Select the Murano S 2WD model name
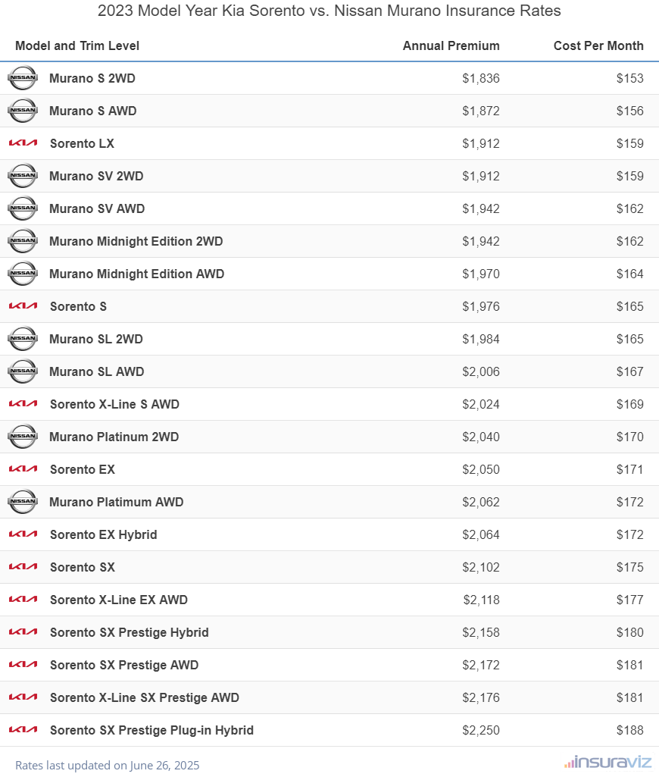Viewport: 659px width, 777px height. pyautogui.click(x=92, y=78)
